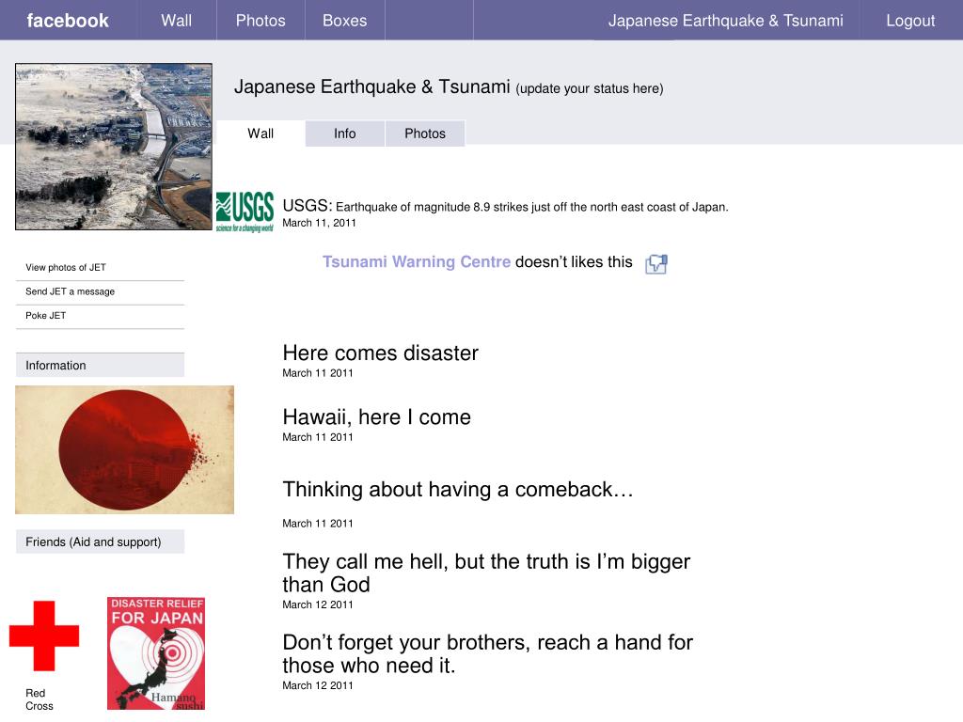Click the thumbs-down dislike icon

coord(655,264)
